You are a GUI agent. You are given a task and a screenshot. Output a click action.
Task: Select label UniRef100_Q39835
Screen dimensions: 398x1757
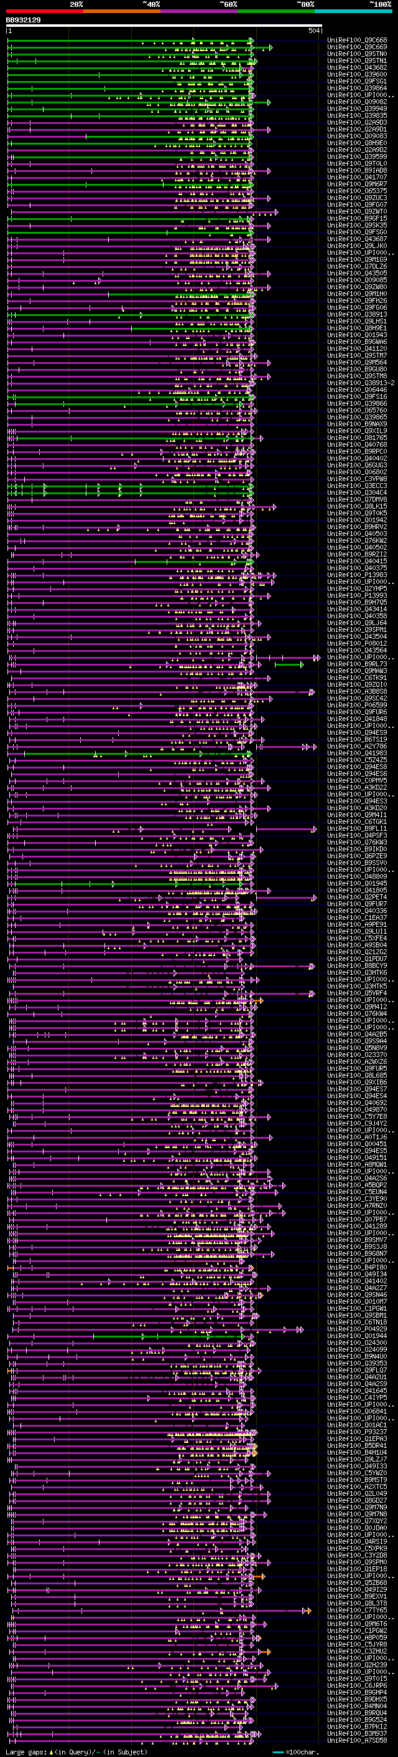pyautogui.click(x=357, y=116)
